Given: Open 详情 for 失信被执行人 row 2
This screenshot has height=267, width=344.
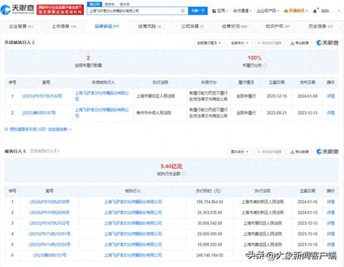Looking at the screenshot, I should (x=330, y=113).
